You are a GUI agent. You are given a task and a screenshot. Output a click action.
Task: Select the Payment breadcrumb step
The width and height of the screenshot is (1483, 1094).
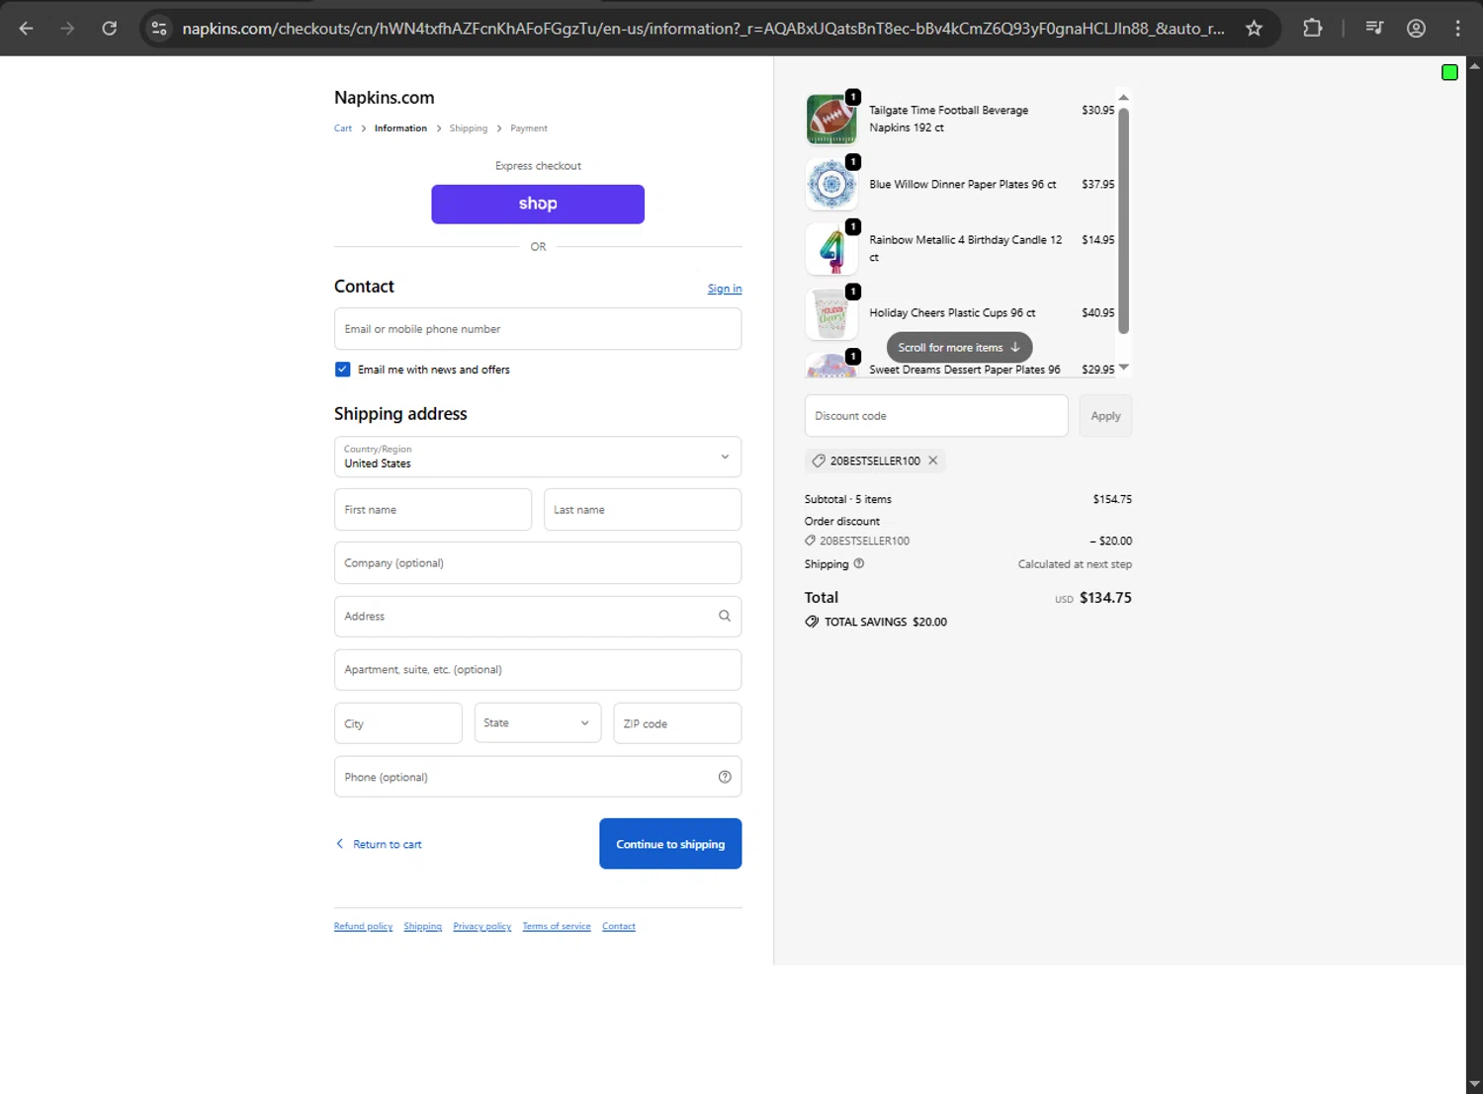[x=529, y=128]
